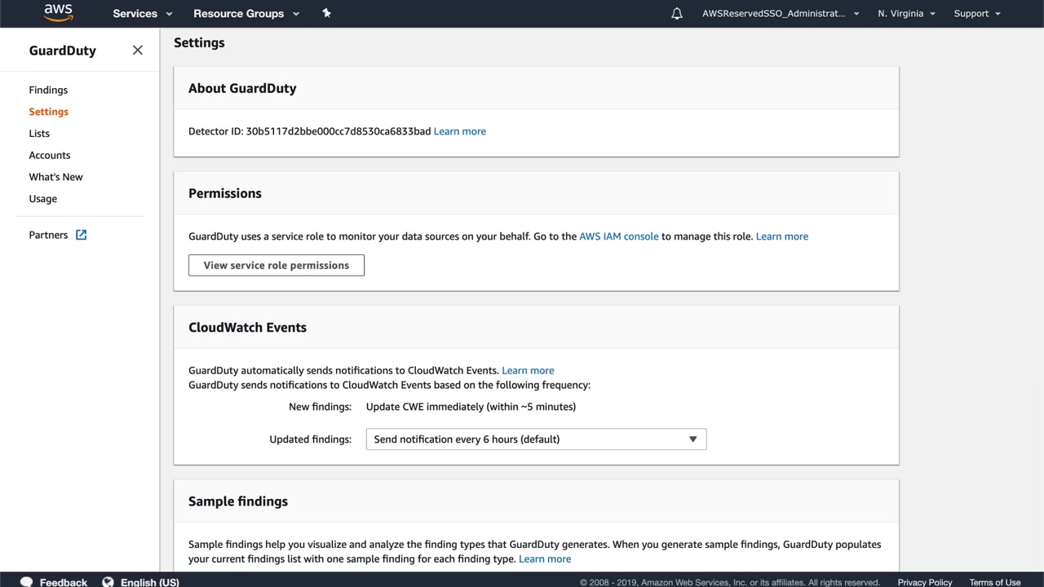This screenshot has width=1044, height=587.
Task: Open the Accounts sidebar item
Action: 50,155
